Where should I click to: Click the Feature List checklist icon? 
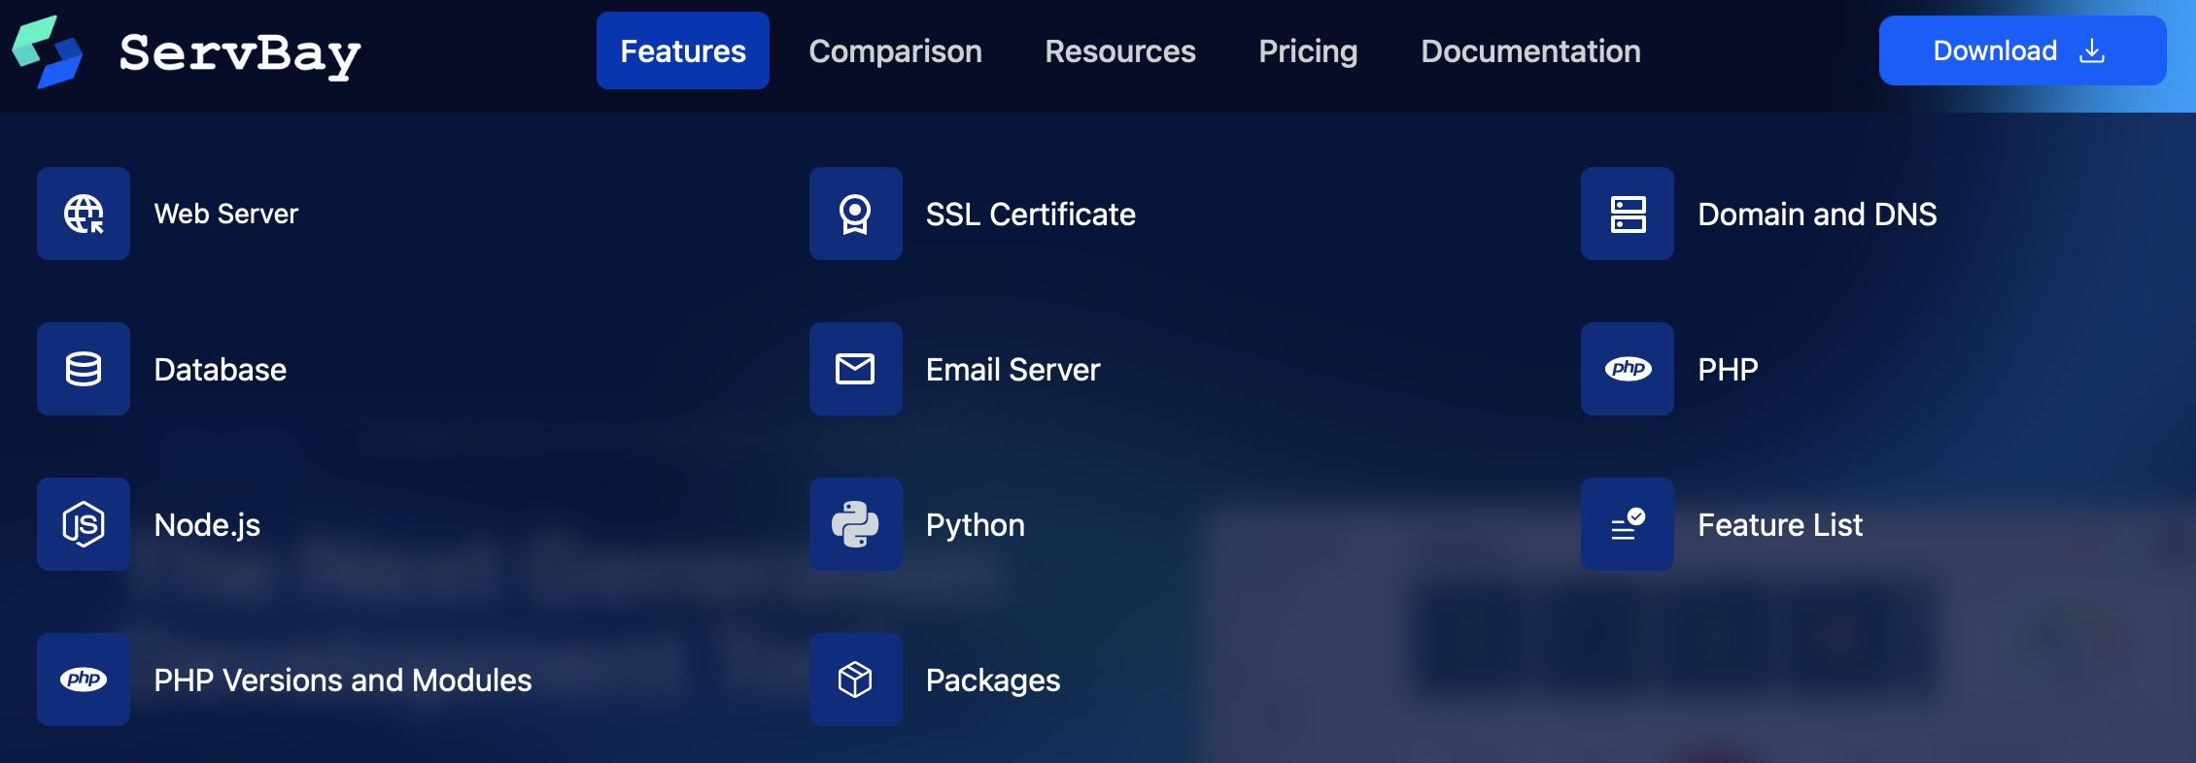[x=1628, y=524]
